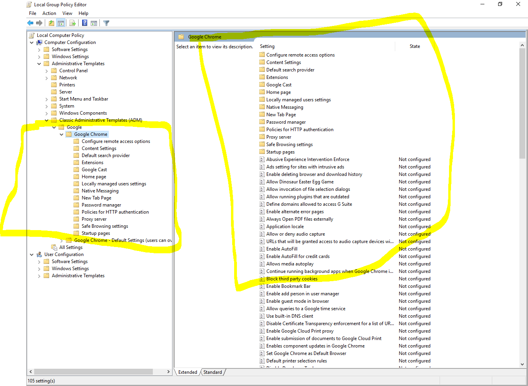Click the policy icon beside Application locale
This screenshot has height=386, width=528.
tap(262, 227)
